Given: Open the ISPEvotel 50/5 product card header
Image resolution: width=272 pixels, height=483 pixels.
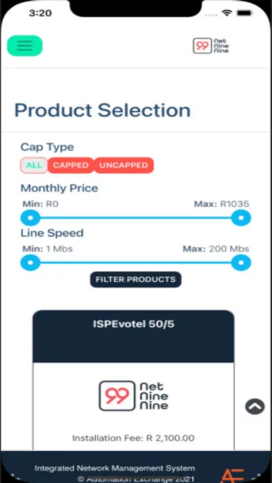Looking at the screenshot, I should [133, 336].
